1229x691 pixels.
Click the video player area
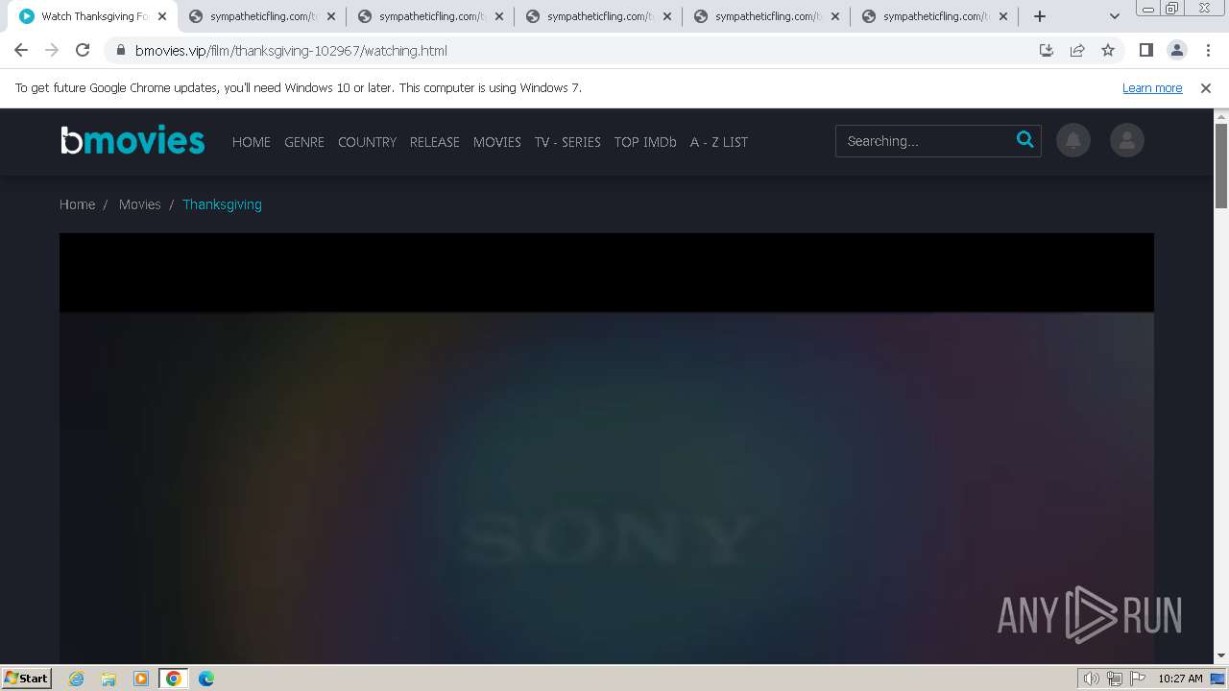coord(607,447)
